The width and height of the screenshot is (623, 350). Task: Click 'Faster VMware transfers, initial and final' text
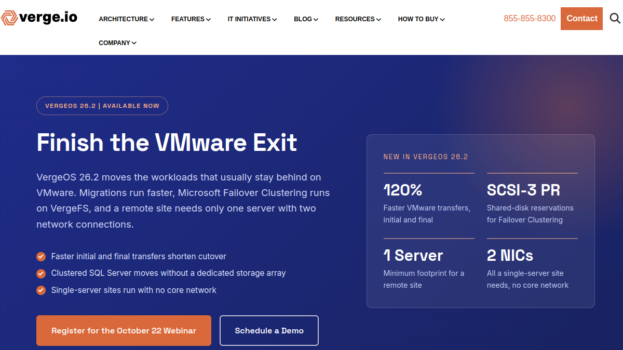427,214
